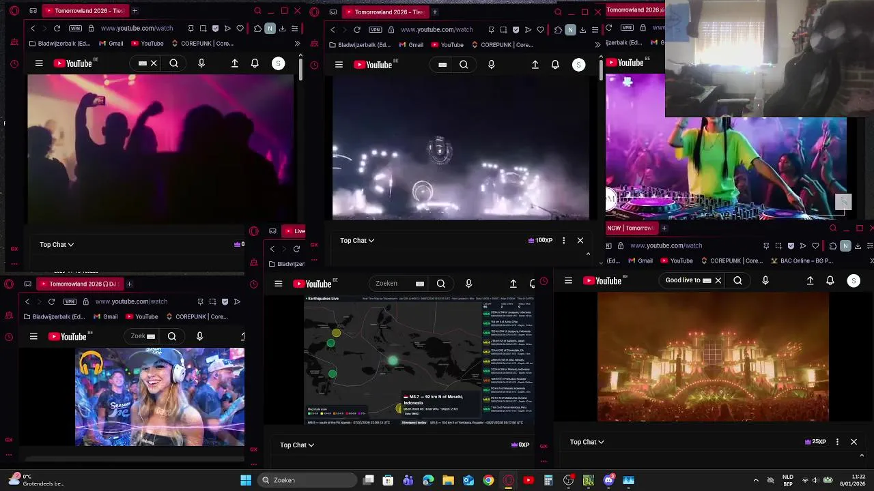
Task: Show more bookmarks chevron in top-left window
Action: (x=297, y=44)
